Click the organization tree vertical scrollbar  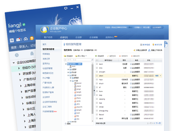(92, 89)
